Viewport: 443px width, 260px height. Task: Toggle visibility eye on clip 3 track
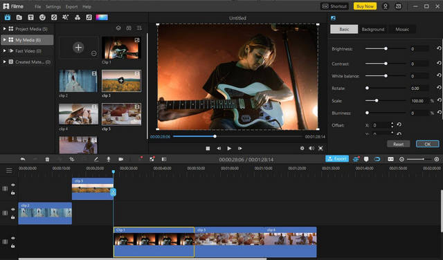pos(13,185)
